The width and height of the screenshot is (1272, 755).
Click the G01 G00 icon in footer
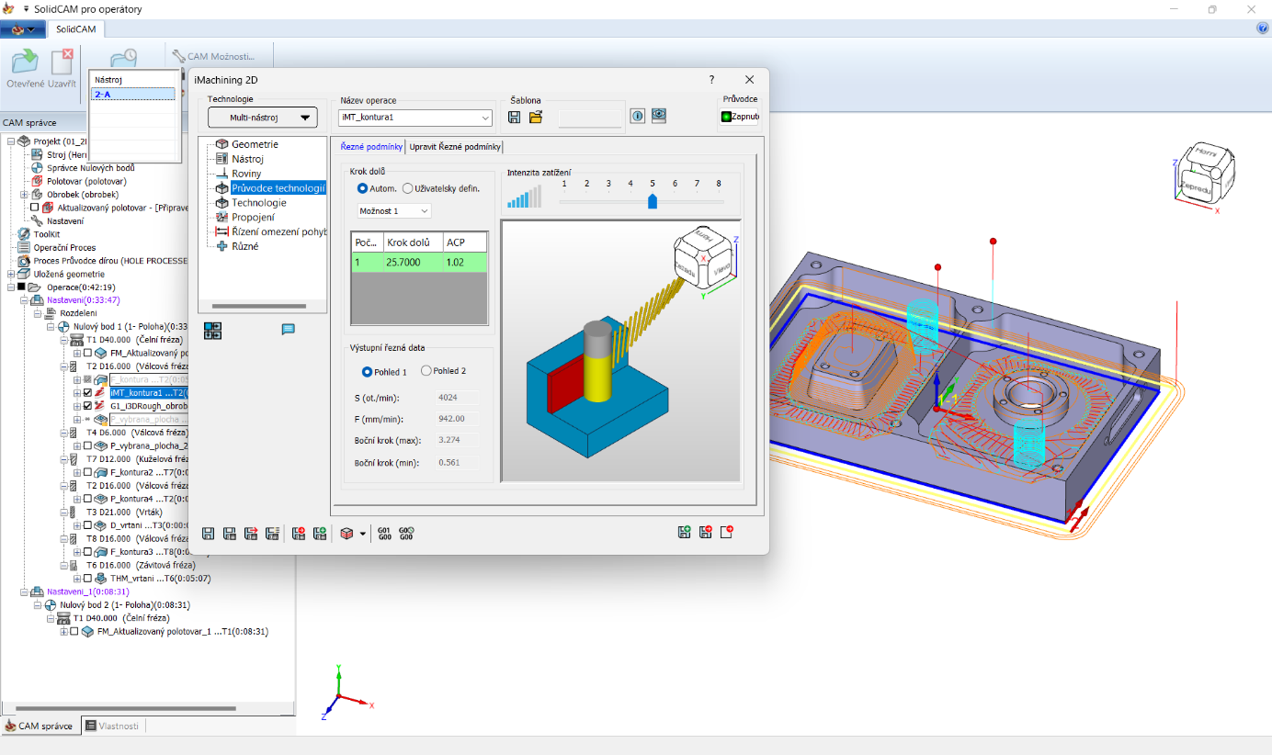pos(384,534)
